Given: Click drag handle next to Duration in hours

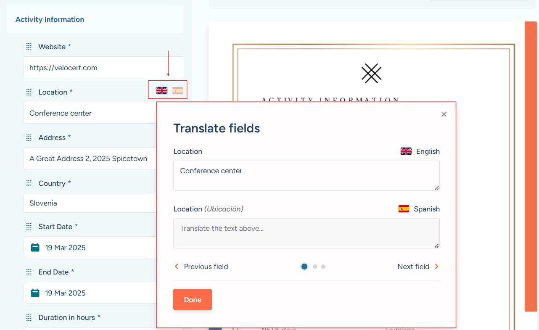Looking at the screenshot, I should [x=29, y=317].
